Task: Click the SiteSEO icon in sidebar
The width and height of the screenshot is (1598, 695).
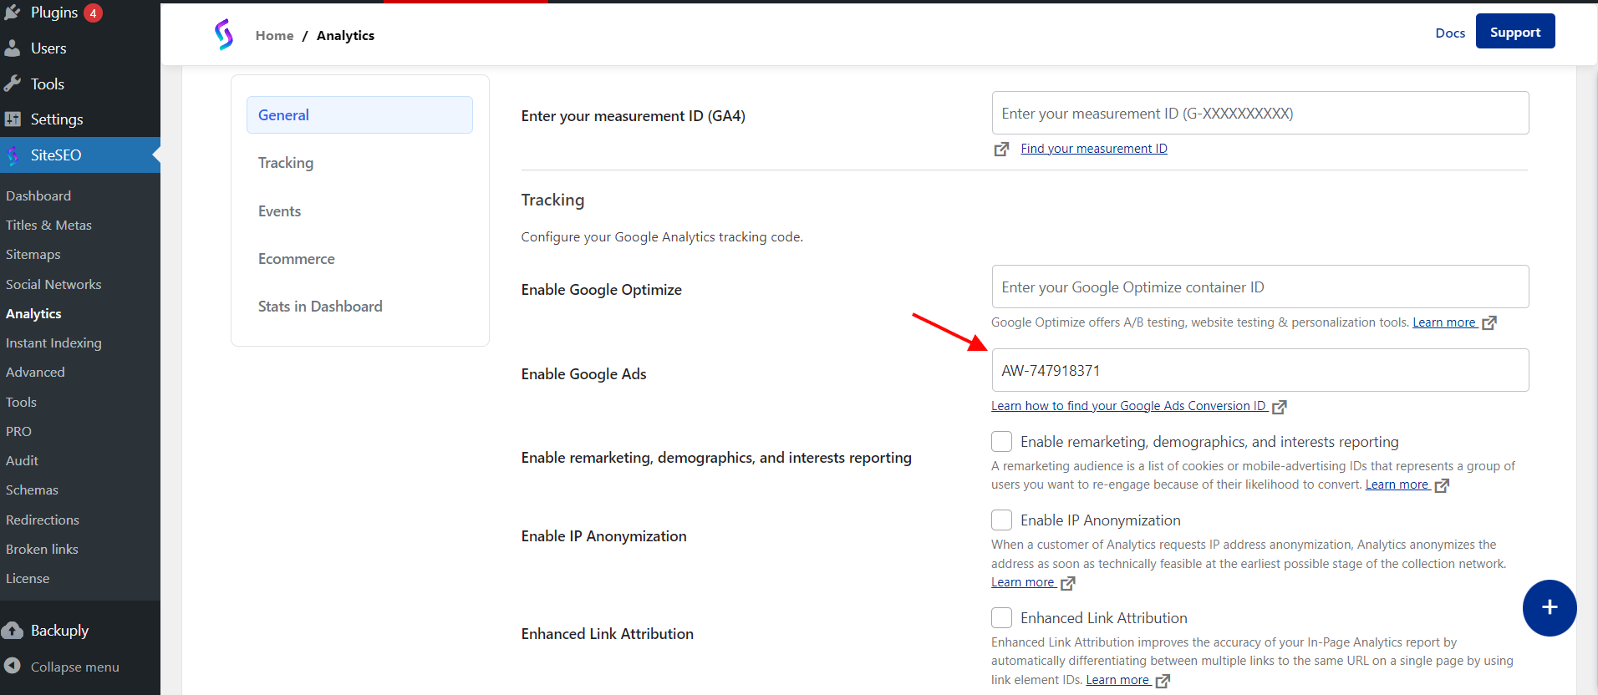Action: [13, 155]
